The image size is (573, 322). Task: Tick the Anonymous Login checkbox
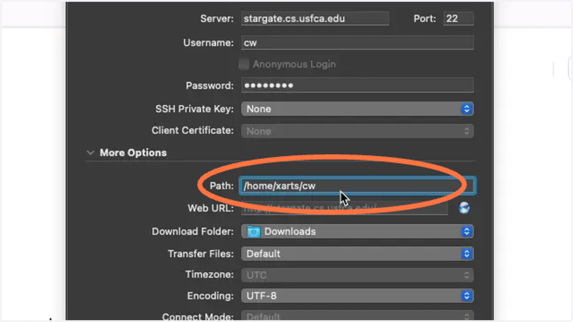tap(244, 64)
